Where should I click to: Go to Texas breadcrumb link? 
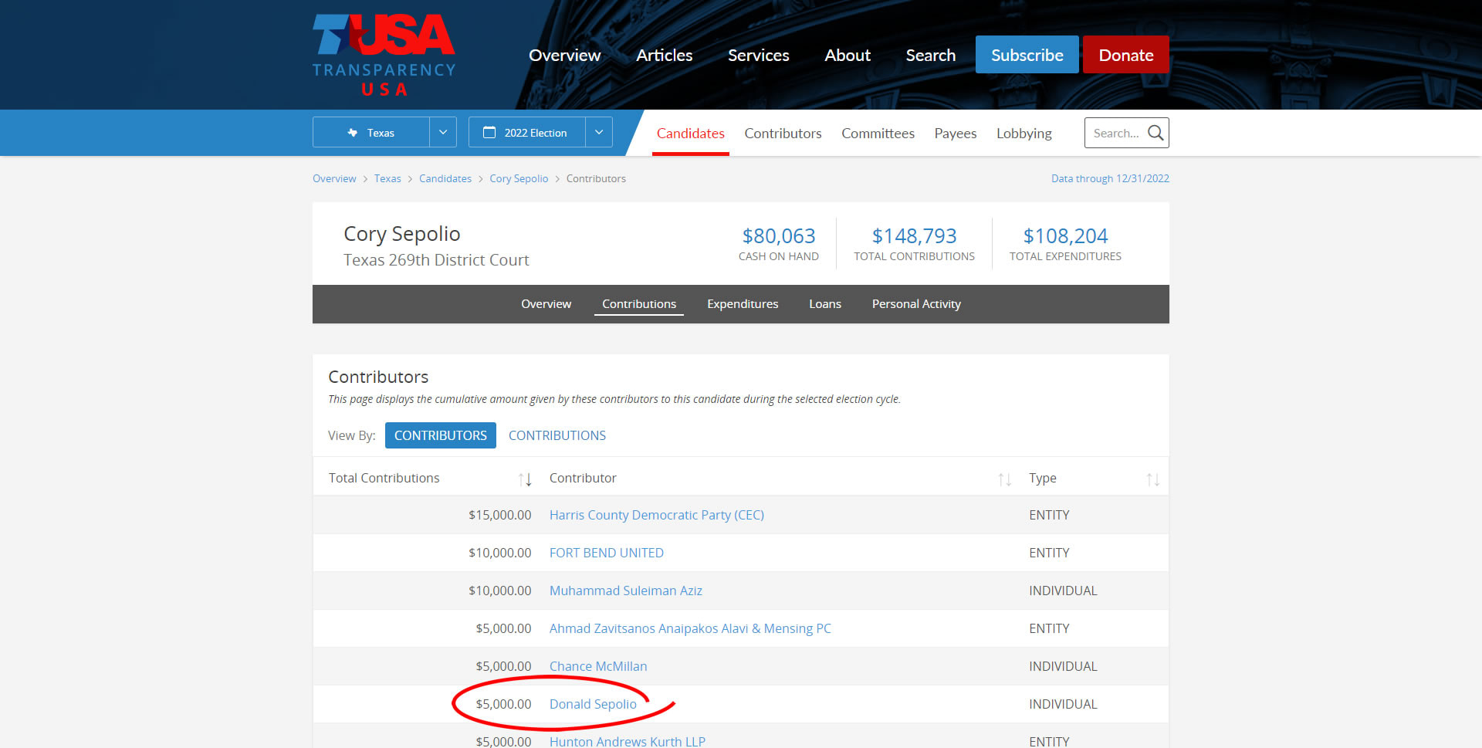pyautogui.click(x=387, y=178)
